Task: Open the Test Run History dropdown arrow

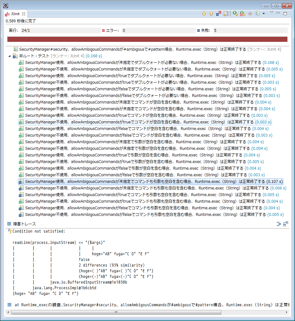Action: pyautogui.click(x=264, y=14)
